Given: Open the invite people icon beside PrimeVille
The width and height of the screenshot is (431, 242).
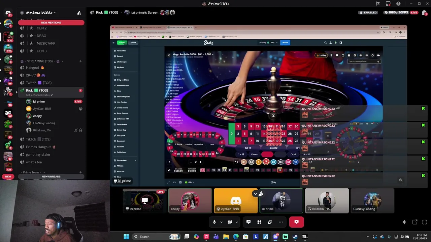Looking at the screenshot, I should coord(79,13).
